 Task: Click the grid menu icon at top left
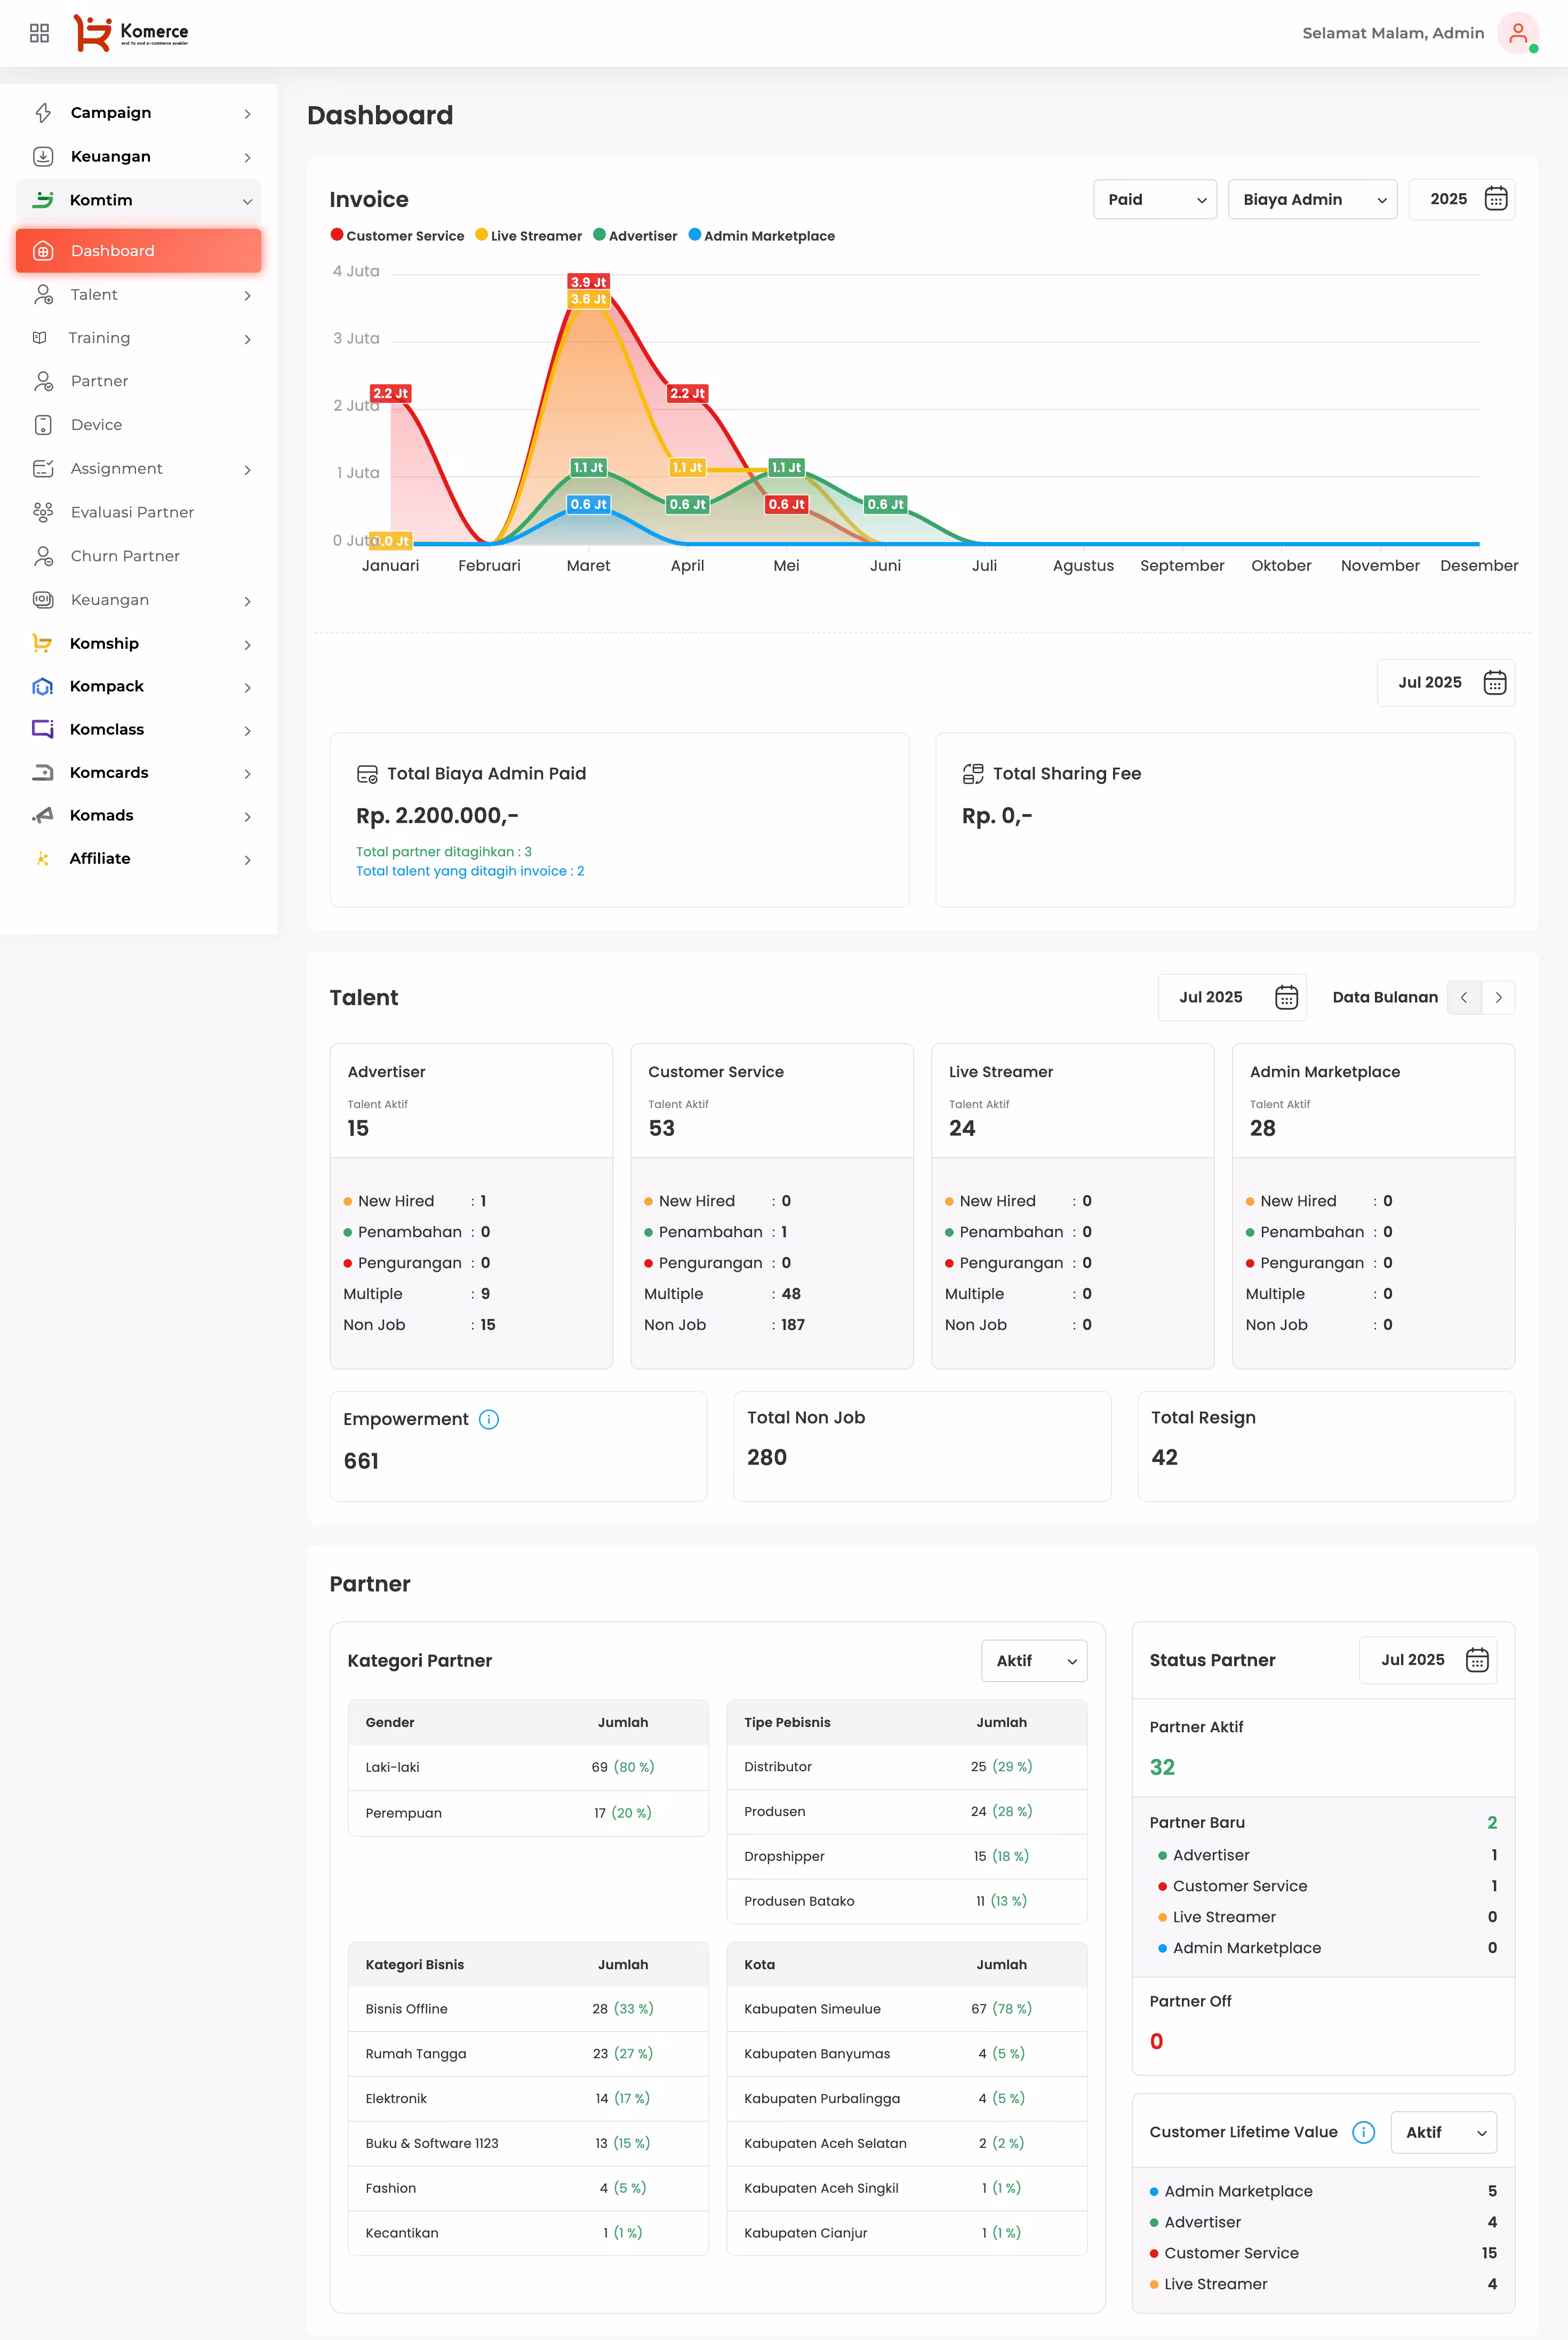(x=39, y=33)
